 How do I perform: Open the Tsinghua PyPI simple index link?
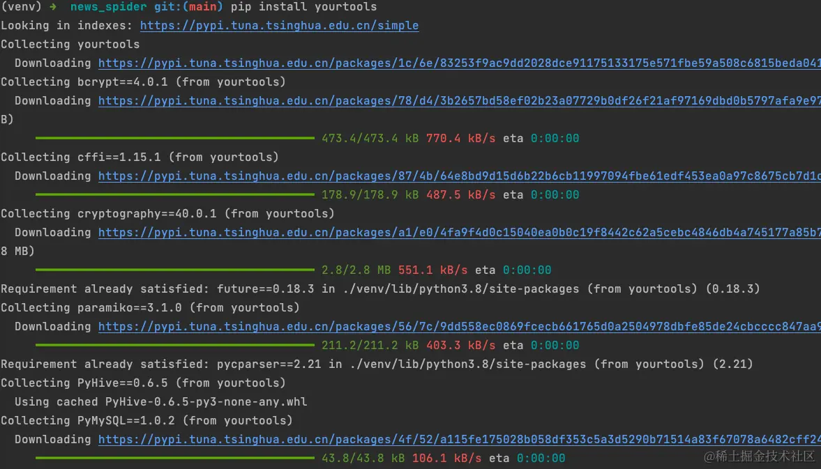(x=279, y=25)
